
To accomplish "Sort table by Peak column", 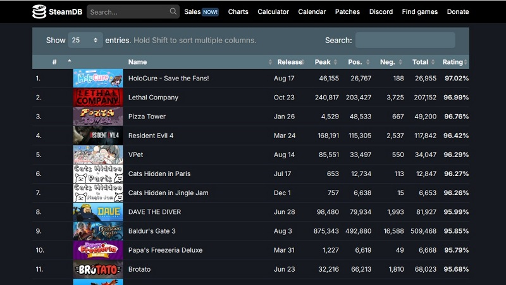I will [x=323, y=62].
